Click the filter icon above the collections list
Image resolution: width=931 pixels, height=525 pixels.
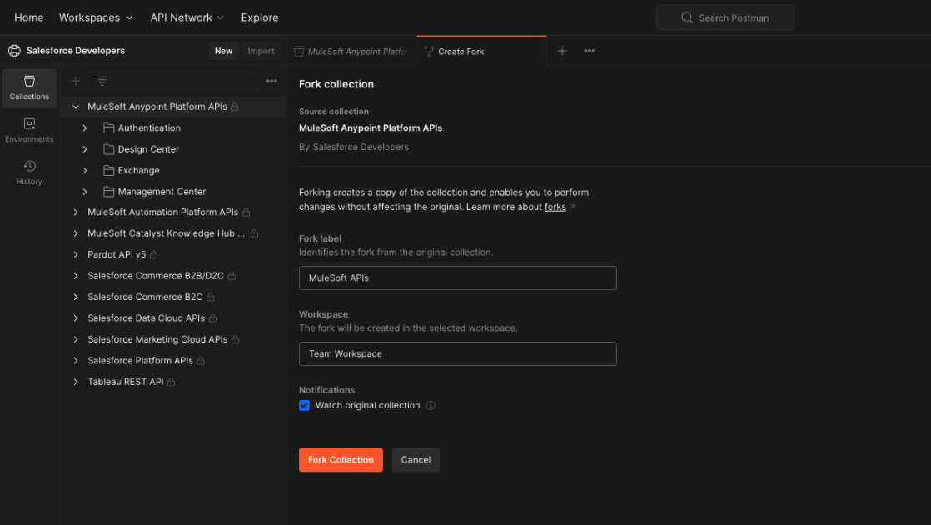102,81
